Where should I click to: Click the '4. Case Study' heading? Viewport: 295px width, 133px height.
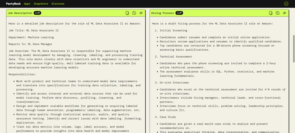click(x=165, y=117)
